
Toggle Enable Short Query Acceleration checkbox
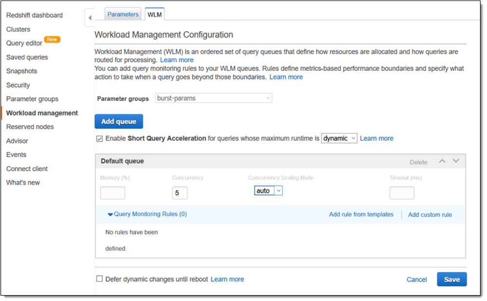coord(99,139)
